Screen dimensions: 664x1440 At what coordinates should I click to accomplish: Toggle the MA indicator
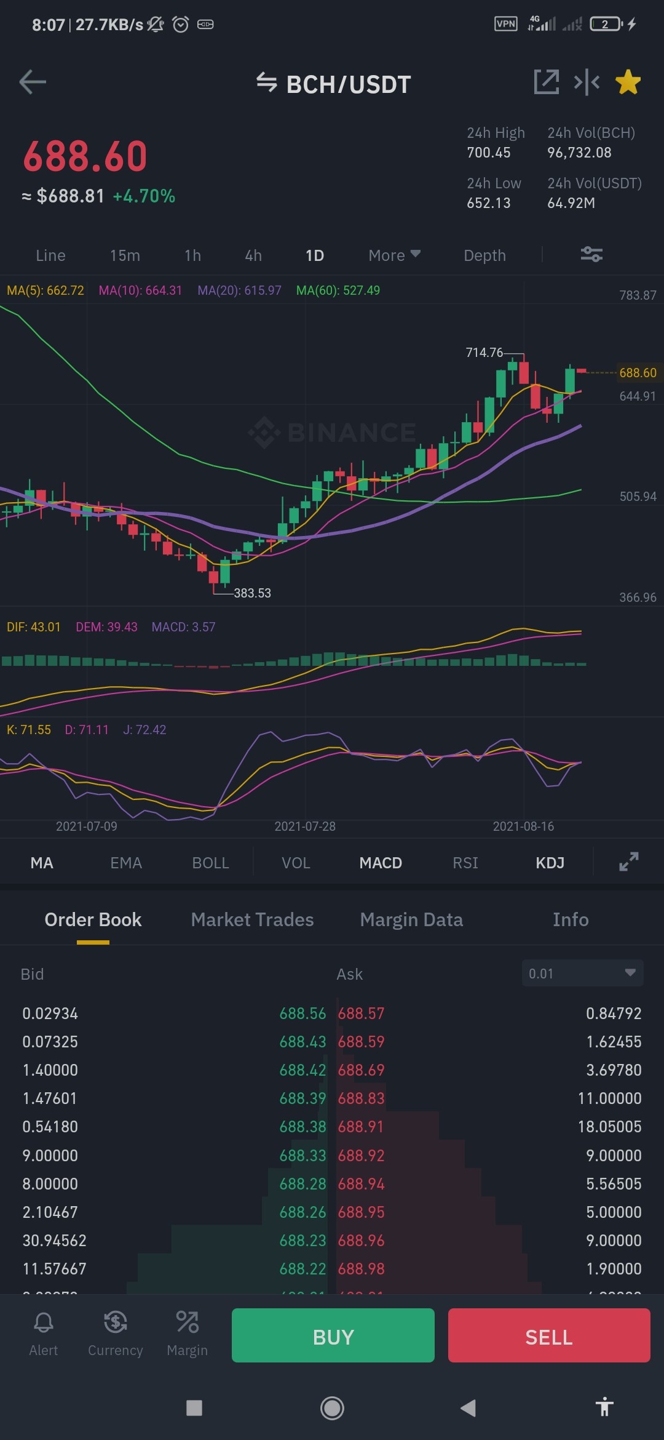point(42,863)
